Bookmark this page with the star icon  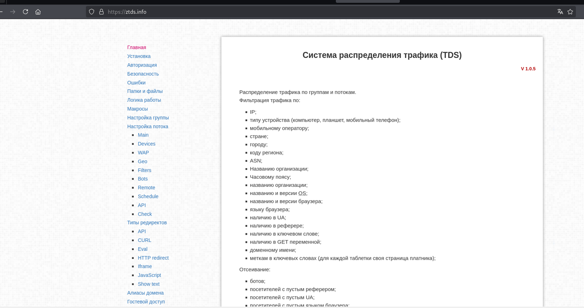point(570,12)
